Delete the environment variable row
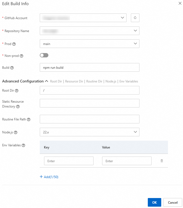This screenshot has width=183, height=208. (x=162, y=161)
